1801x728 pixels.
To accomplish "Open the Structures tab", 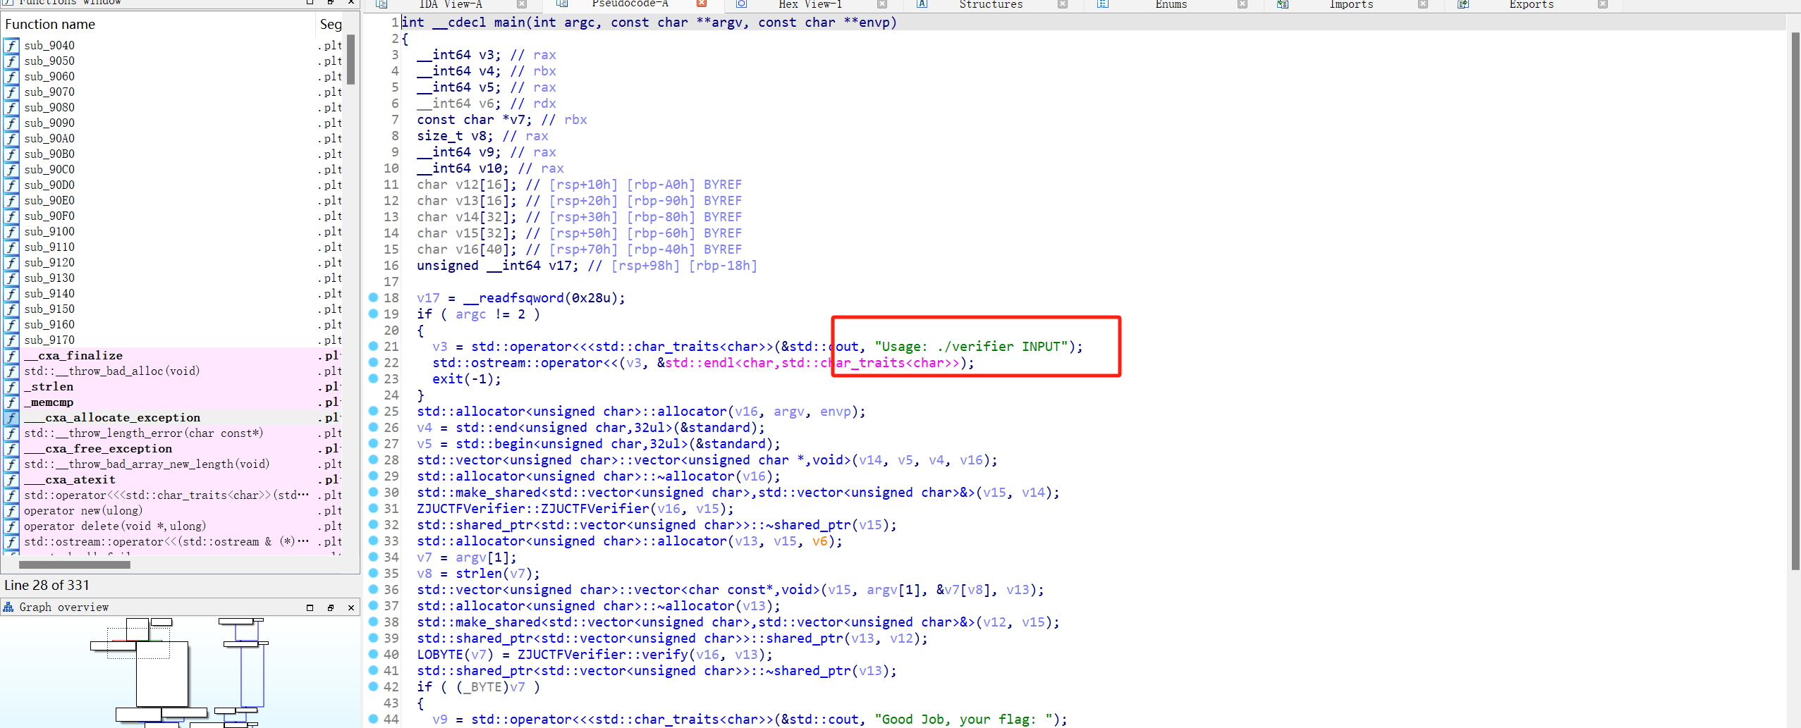I will click(x=990, y=5).
